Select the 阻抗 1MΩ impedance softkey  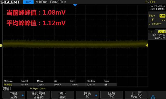[112, 95]
